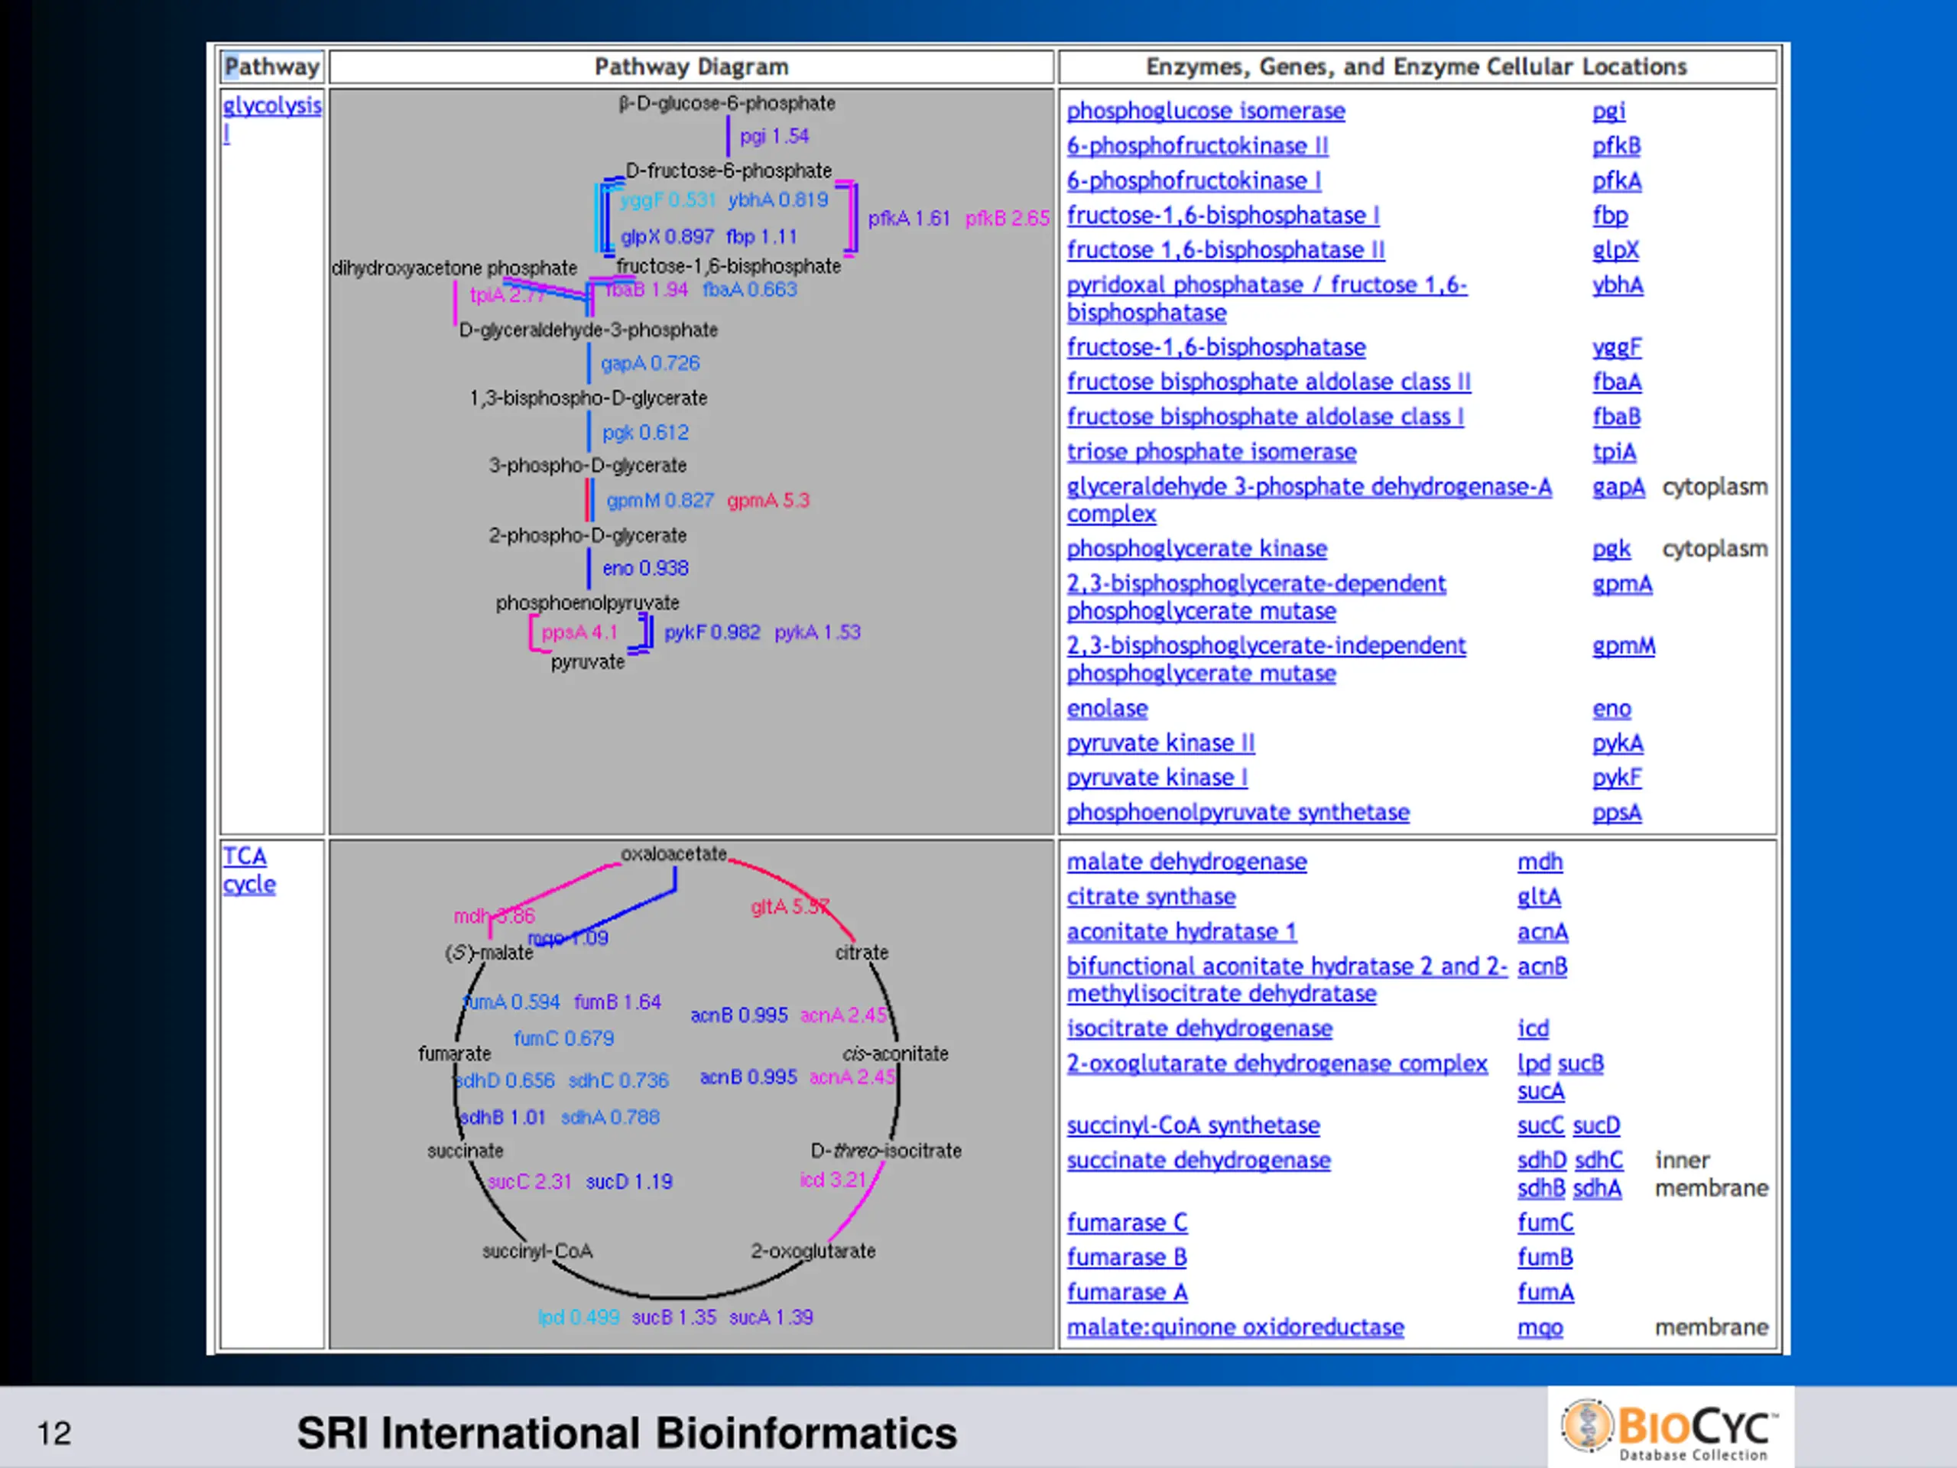
Task: Click the mqo gene link in table
Action: (1540, 1327)
